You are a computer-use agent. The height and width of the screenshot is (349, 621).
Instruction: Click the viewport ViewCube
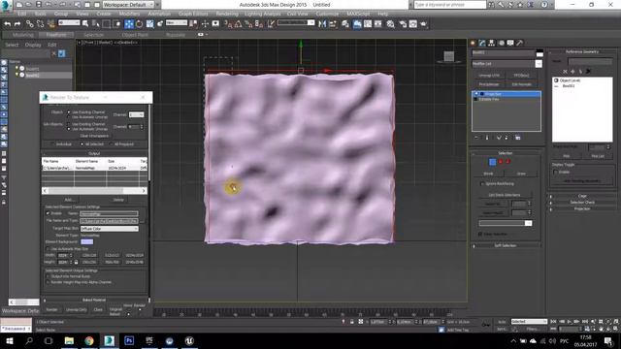pos(448,56)
